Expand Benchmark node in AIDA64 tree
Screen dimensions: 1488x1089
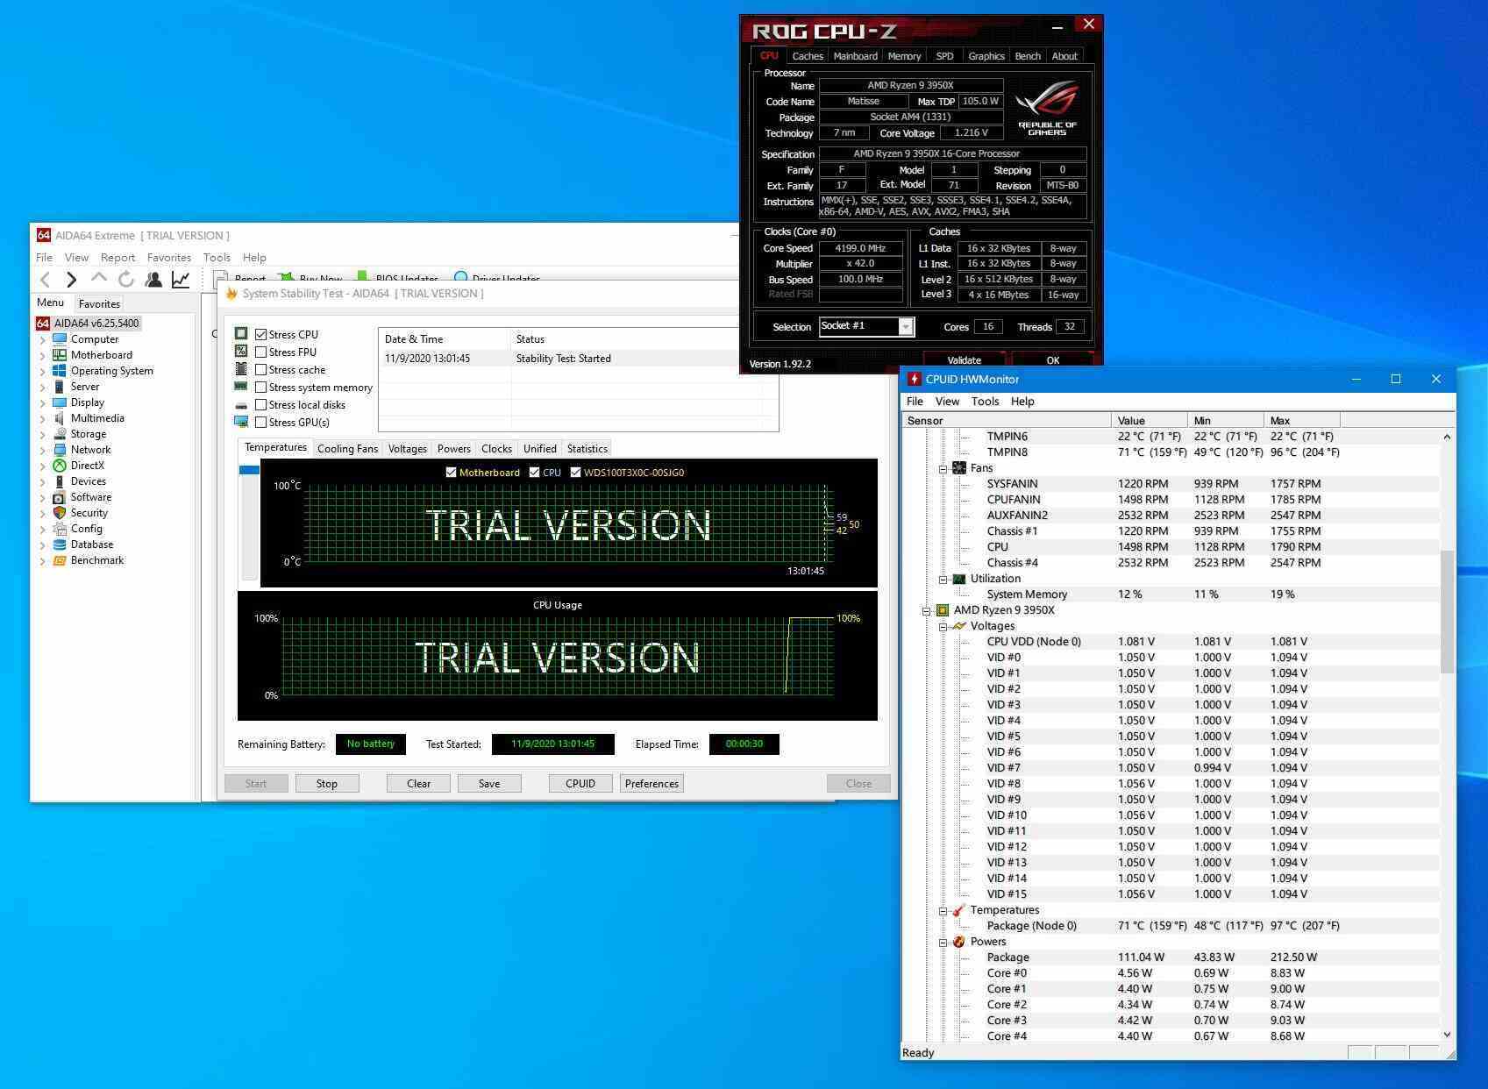click(42, 560)
